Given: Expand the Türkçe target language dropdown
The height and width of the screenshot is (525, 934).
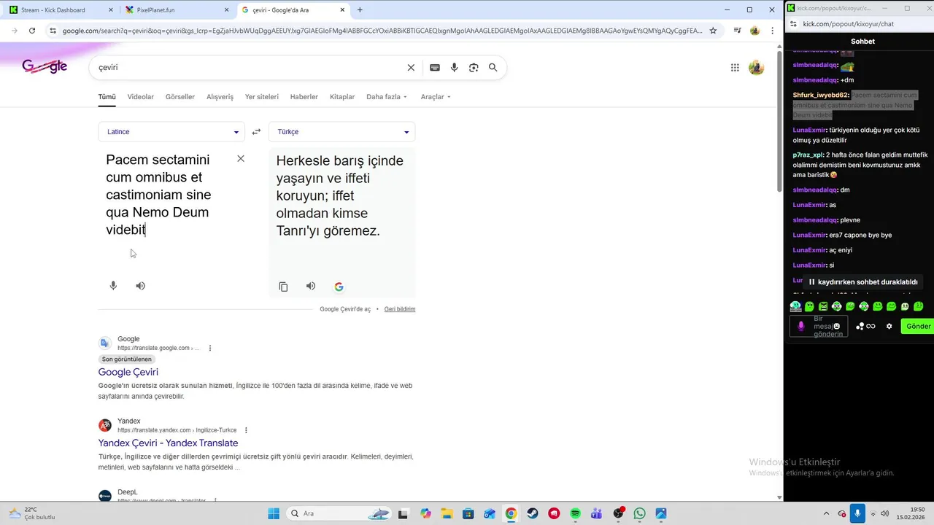Looking at the screenshot, I should tap(341, 132).
